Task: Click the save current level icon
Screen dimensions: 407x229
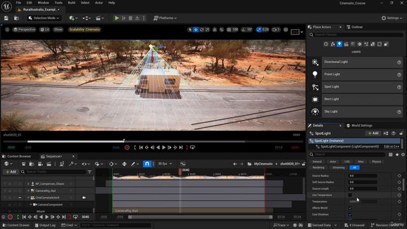Action: click(x=6, y=18)
